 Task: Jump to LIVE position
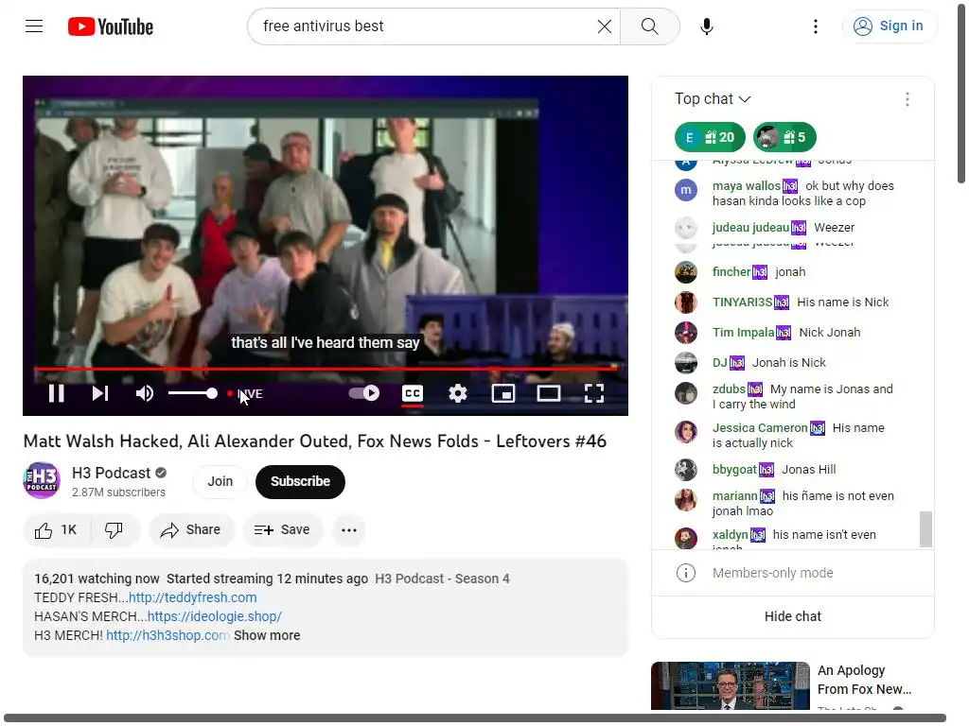[x=246, y=394]
